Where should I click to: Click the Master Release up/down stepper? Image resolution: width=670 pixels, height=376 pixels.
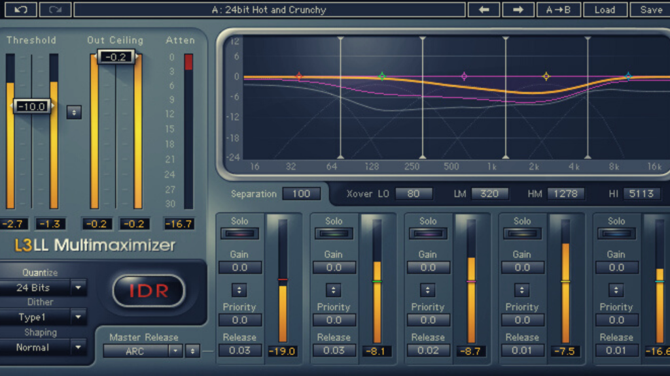click(192, 351)
